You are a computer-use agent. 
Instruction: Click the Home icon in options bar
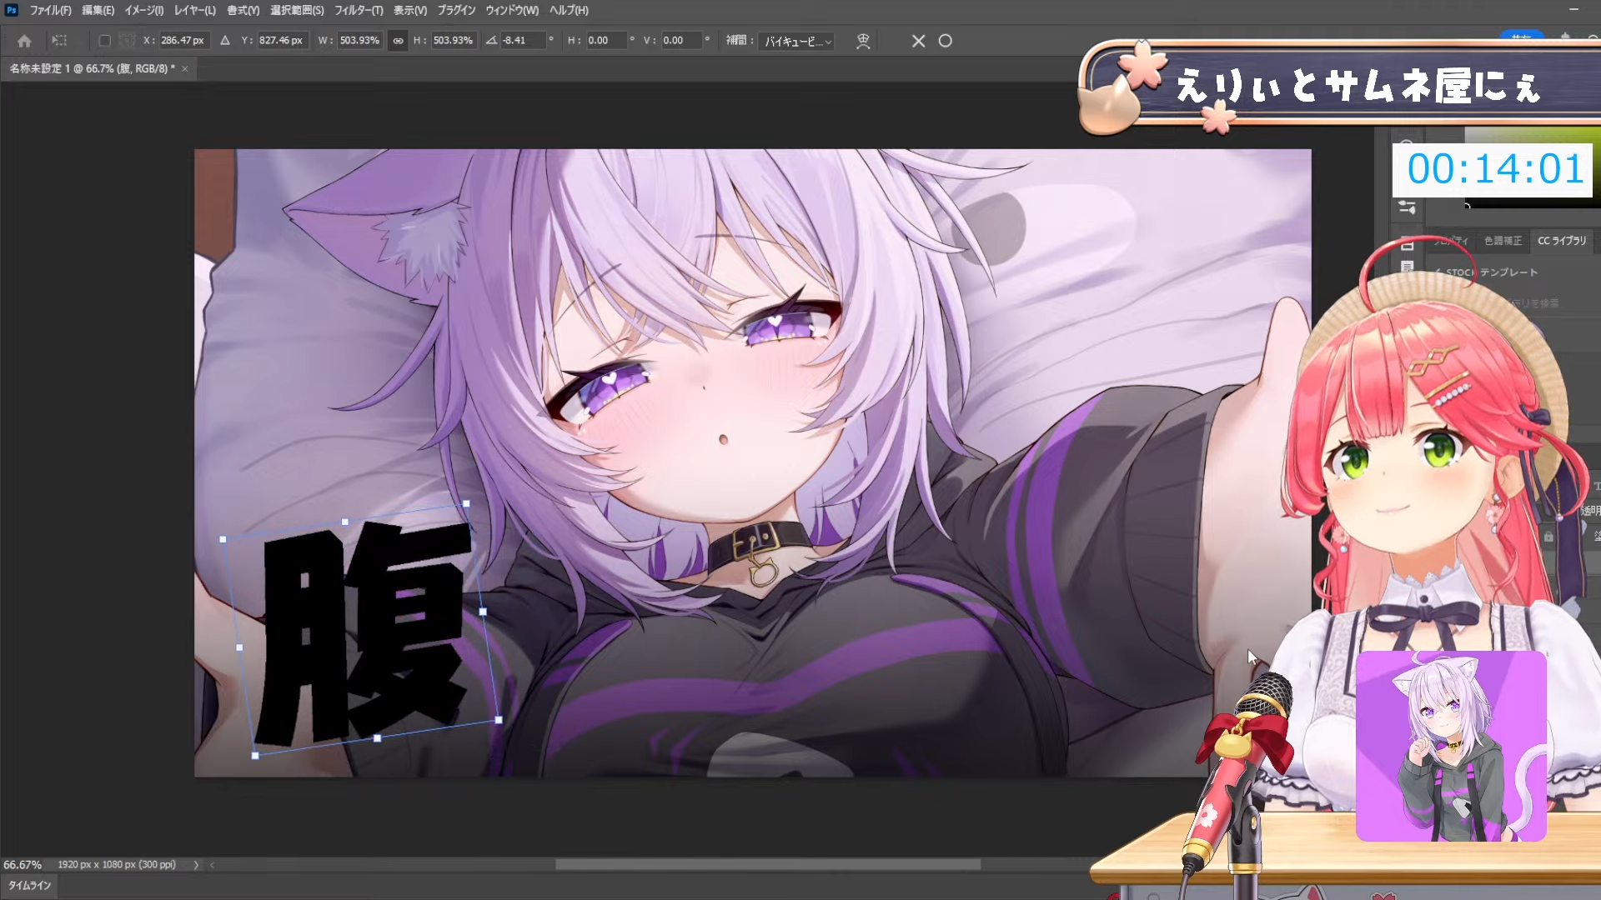[24, 41]
